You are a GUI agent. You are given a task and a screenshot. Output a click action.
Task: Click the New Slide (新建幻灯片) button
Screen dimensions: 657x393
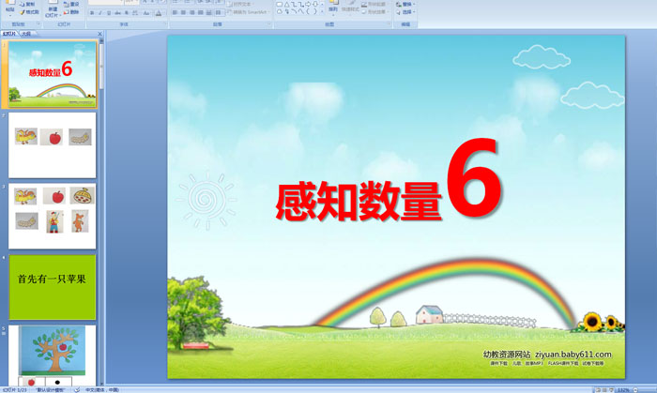pyautogui.click(x=53, y=9)
